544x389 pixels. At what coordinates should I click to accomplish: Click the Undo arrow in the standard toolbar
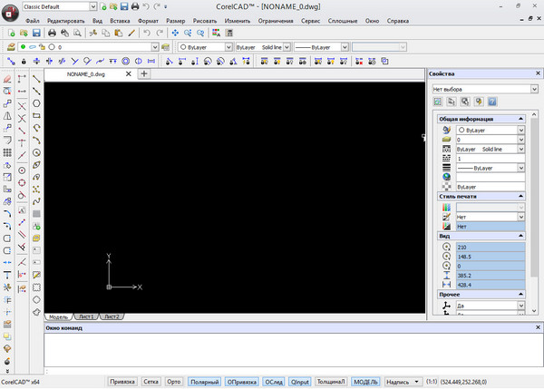147,33
